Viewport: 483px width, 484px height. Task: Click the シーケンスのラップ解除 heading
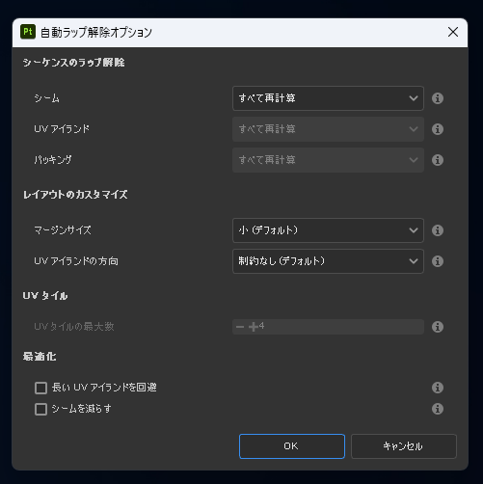tap(73, 63)
